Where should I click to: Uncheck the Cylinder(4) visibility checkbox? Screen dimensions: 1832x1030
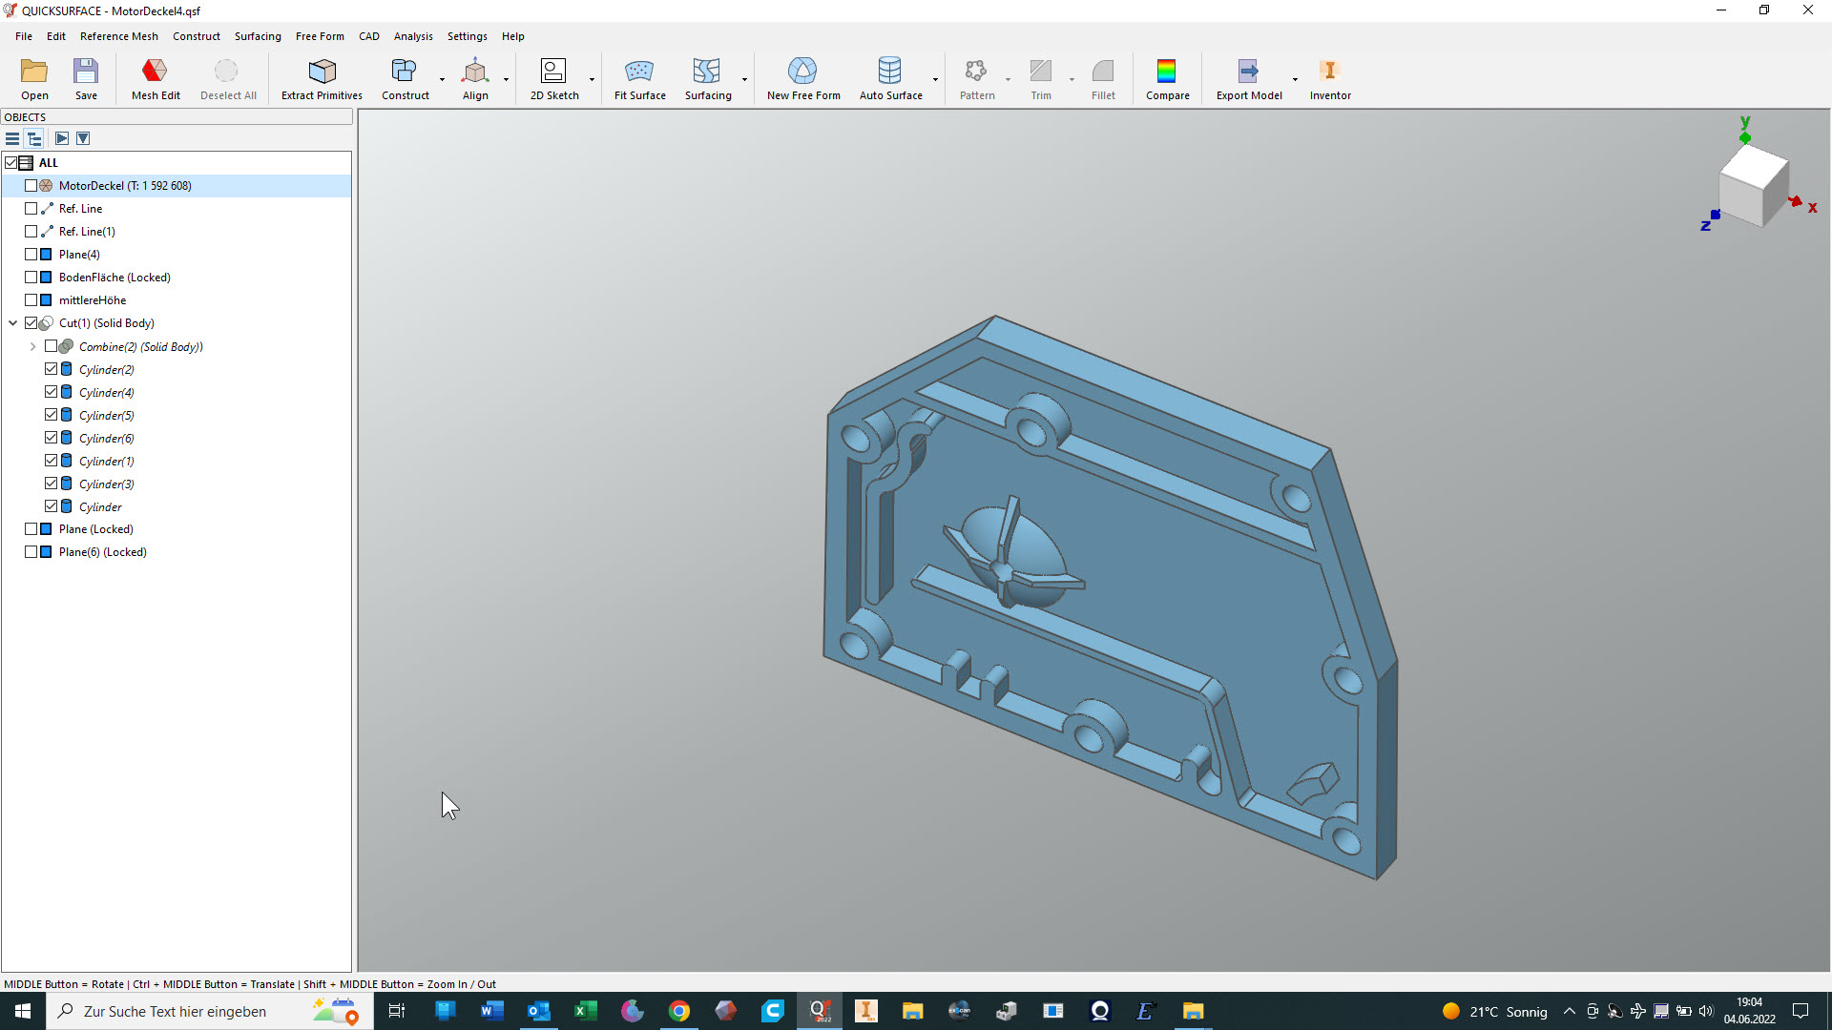tap(52, 392)
